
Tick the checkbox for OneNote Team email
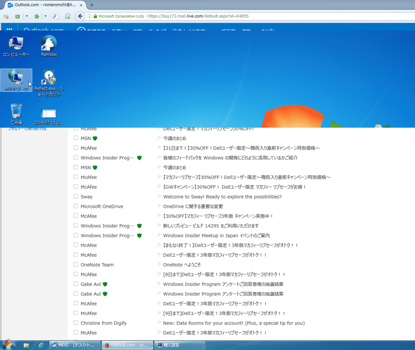click(76, 264)
